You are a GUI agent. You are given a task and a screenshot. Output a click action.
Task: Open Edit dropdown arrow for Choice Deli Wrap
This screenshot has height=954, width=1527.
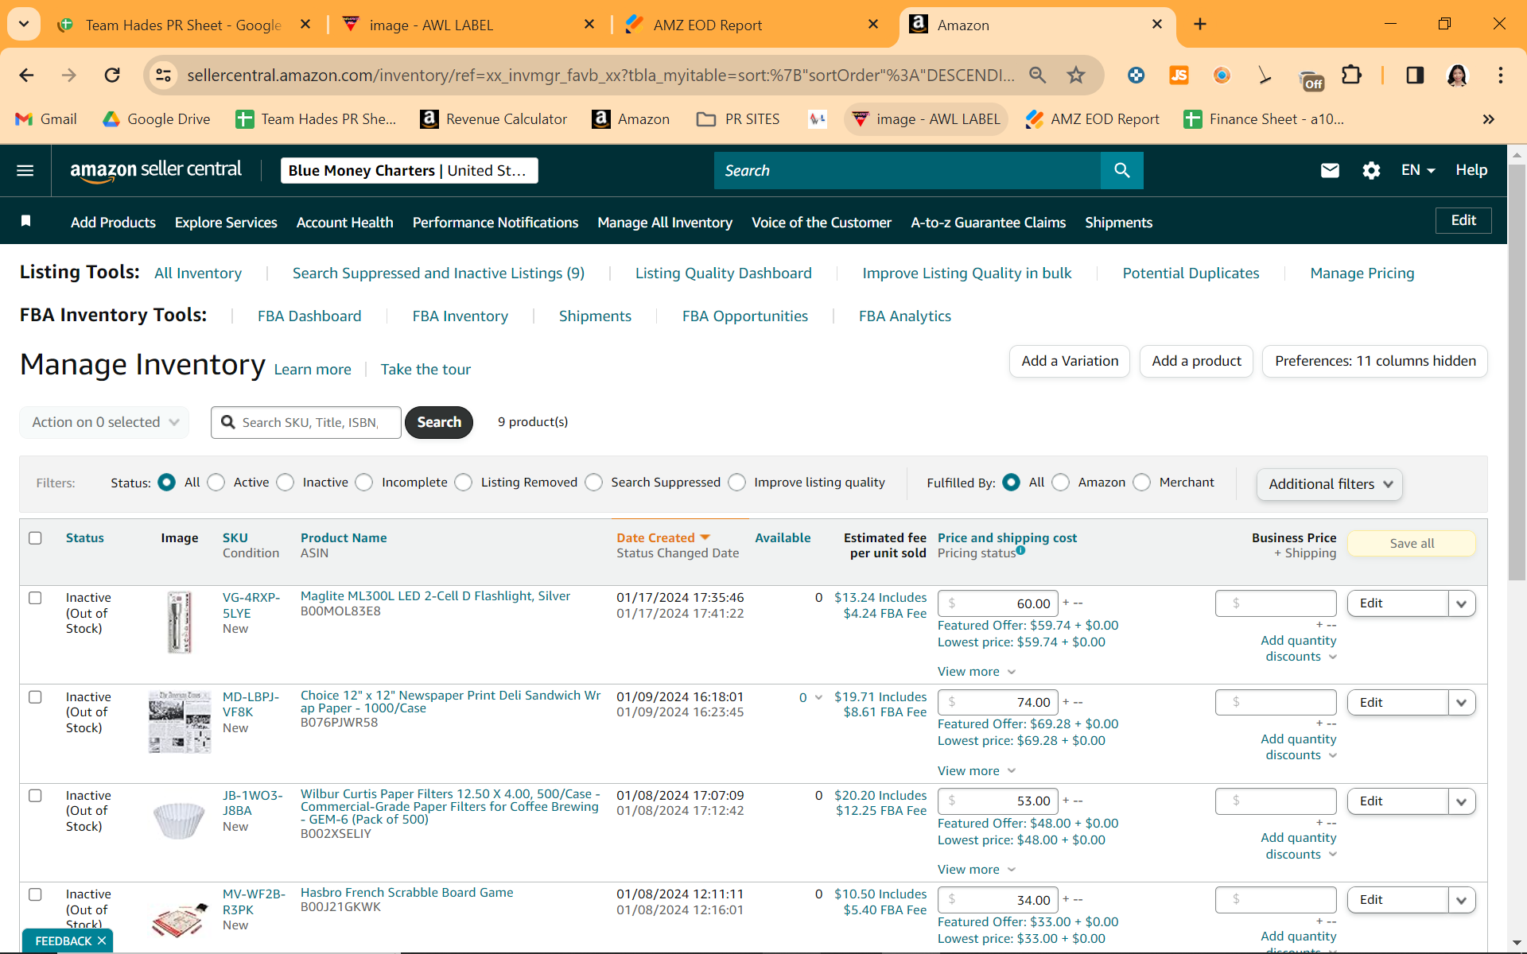(1462, 703)
